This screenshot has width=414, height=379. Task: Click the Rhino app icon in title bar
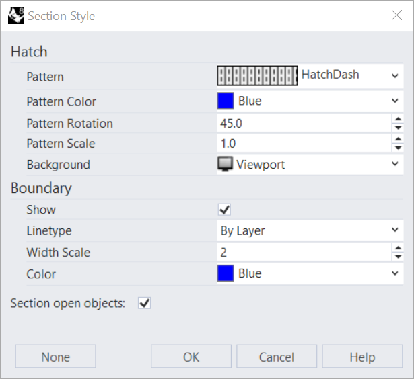pos(15,15)
